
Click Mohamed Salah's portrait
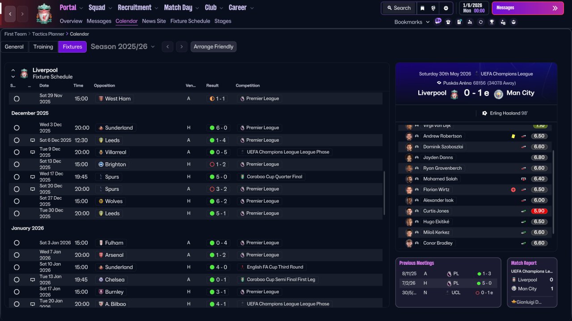tap(409, 179)
